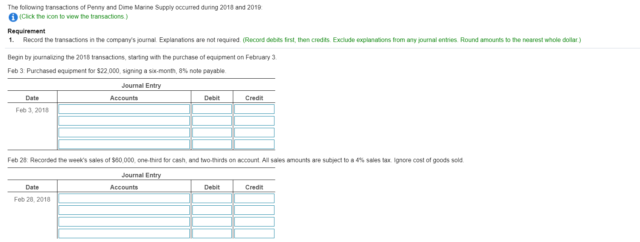Screen dimensions: 640x242
Task: Click the Requirement 1 heading text
Action: (26, 31)
